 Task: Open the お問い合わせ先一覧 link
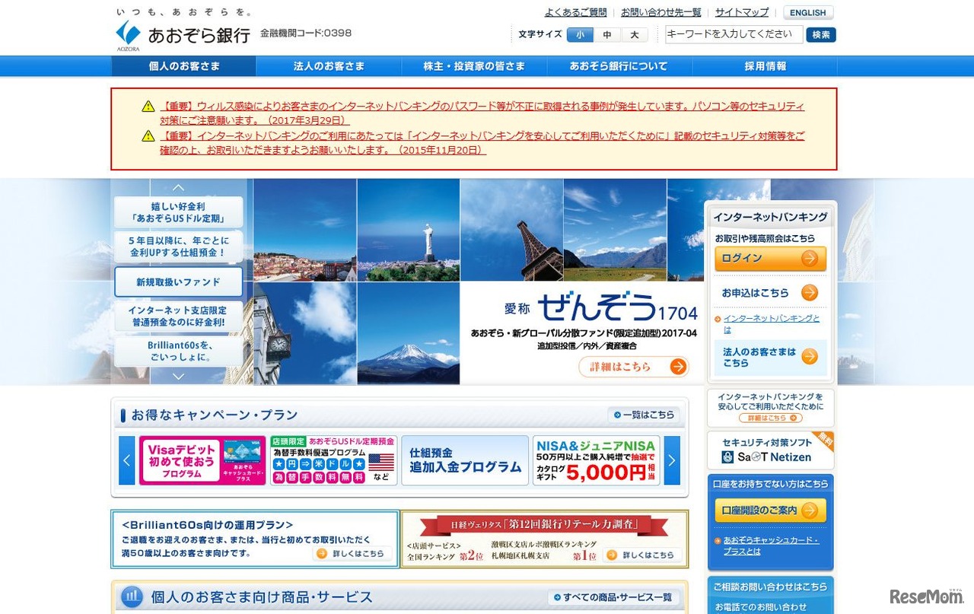coord(660,12)
